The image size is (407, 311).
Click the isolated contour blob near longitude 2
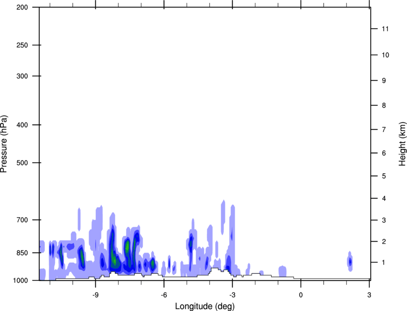click(x=350, y=261)
